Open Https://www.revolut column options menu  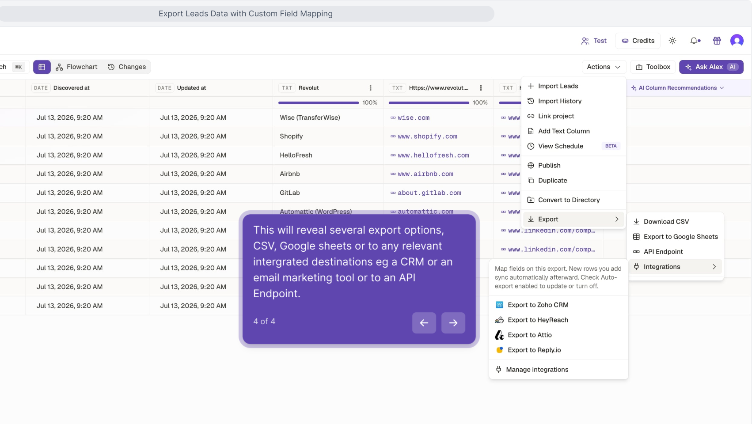click(481, 88)
